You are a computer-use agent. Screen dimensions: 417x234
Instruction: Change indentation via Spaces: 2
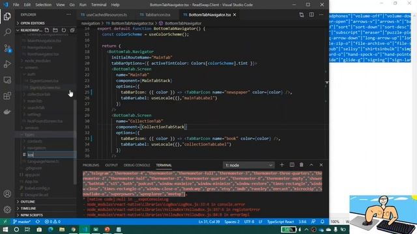(x=232, y=222)
